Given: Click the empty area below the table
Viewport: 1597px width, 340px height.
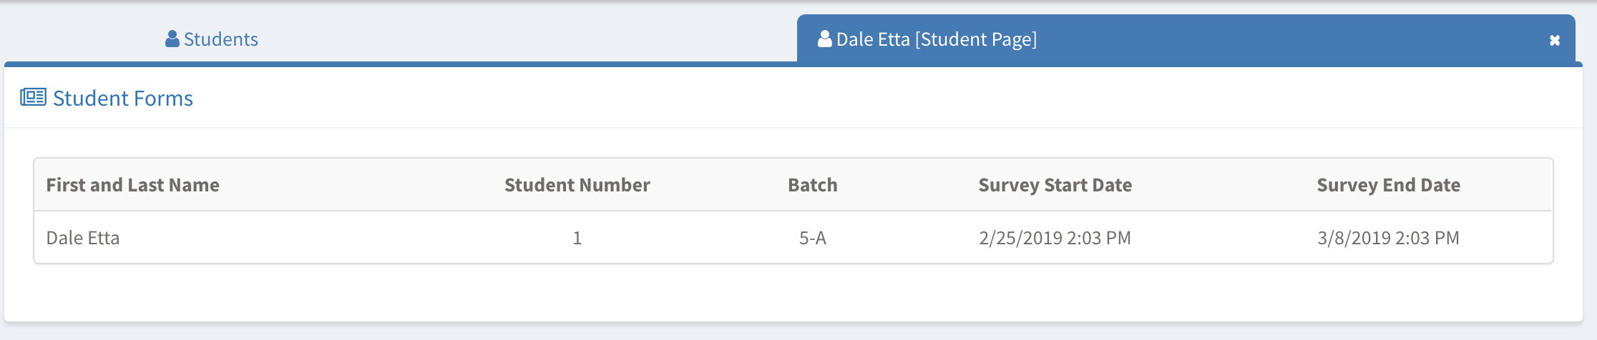Looking at the screenshot, I should pos(793,292).
